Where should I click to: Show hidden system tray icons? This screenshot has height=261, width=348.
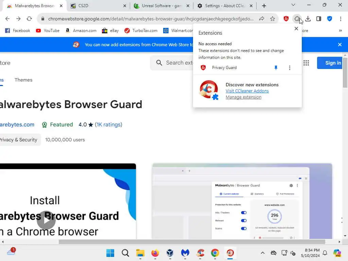263,253
